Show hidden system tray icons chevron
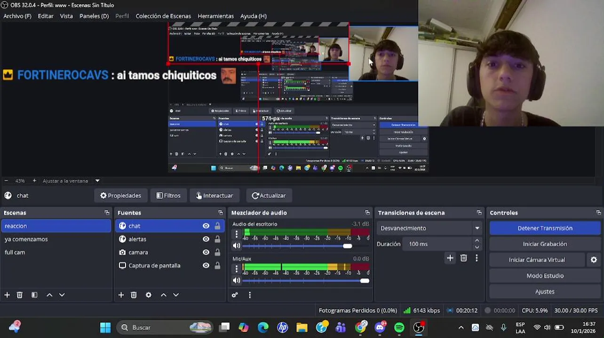This screenshot has height=338, width=604. tap(461, 327)
